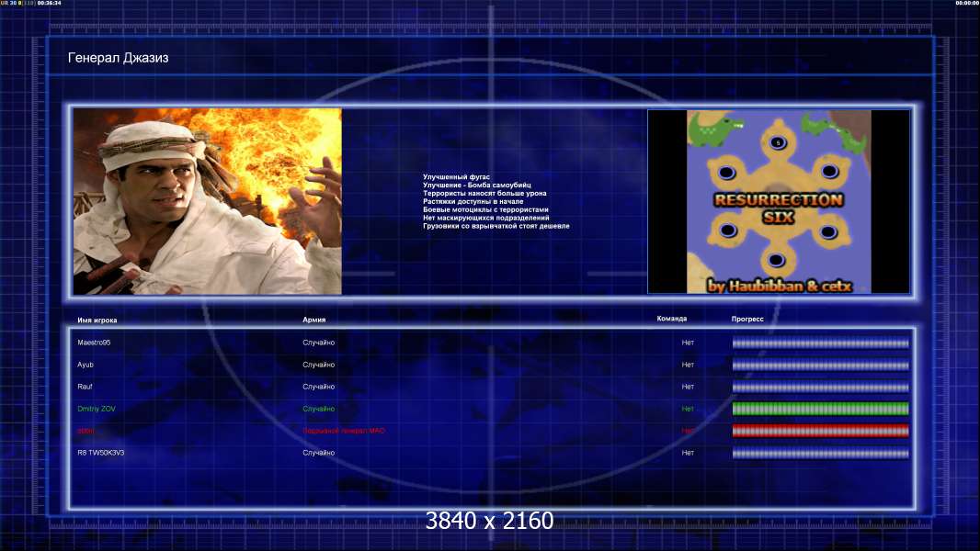Click Dmitriy ZOV's green team value 'Нет'

[688, 409]
